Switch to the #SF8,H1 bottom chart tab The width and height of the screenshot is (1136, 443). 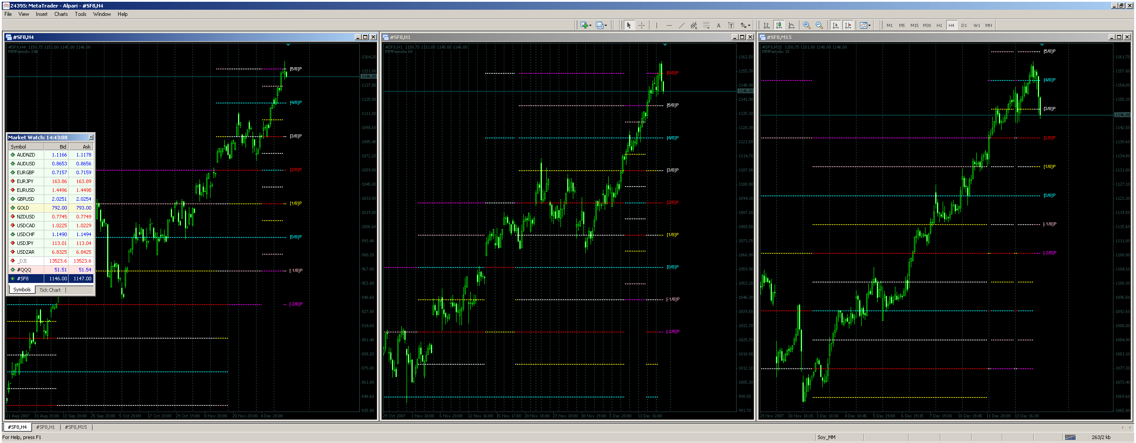coord(46,427)
